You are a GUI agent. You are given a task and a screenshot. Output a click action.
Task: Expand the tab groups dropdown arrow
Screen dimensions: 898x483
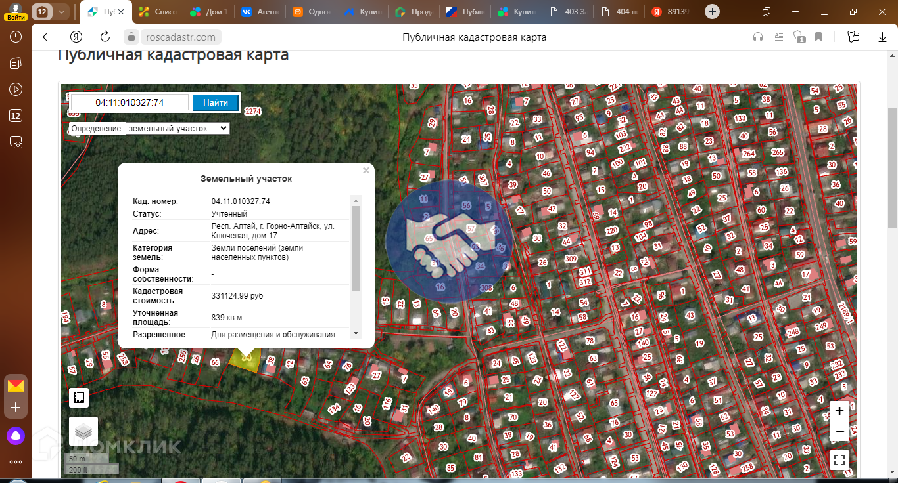(x=62, y=12)
